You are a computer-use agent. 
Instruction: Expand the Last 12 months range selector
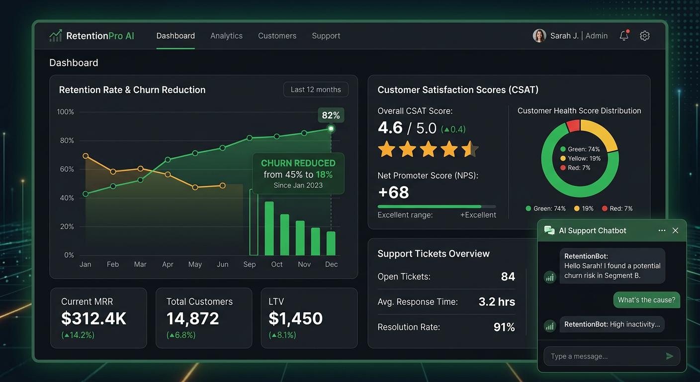(x=316, y=90)
